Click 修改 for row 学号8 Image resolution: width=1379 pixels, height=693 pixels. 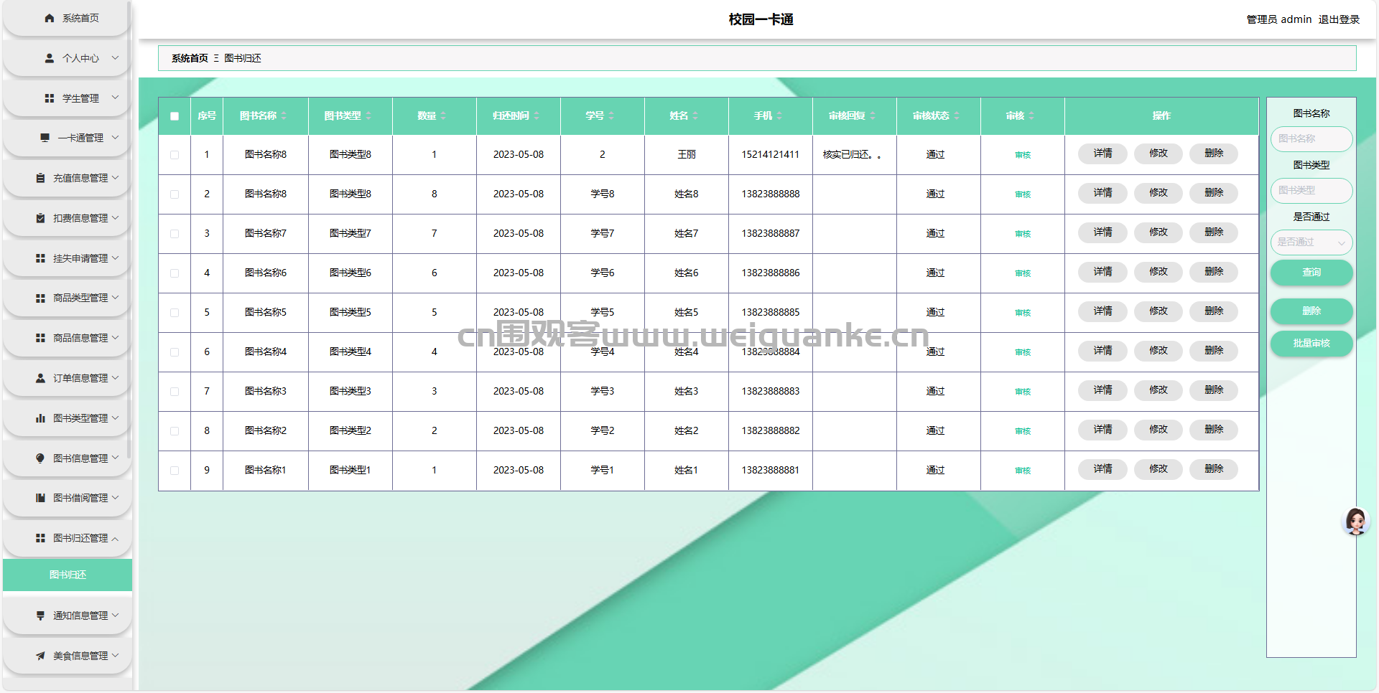tap(1158, 193)
